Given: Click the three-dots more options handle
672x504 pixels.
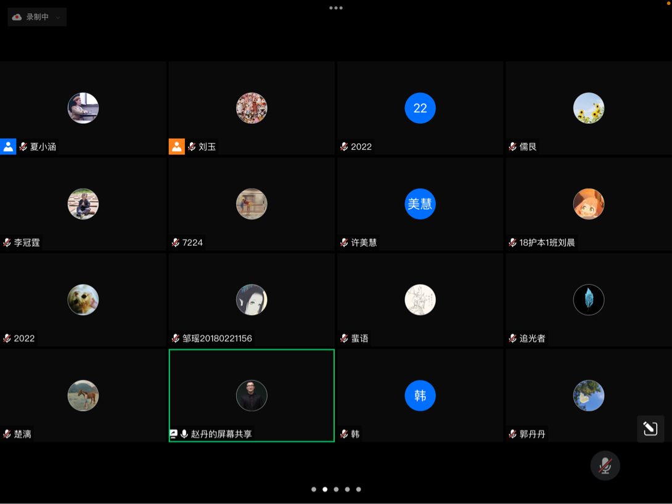Looking at the screenshot, I should [x=335, y=8].
